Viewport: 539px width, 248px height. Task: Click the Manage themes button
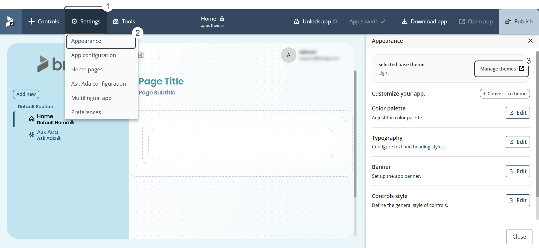pyautogui.click(x=501, y=69)
